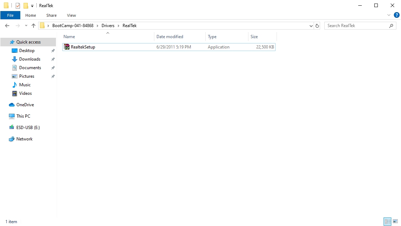Click the OneDrive cloud icon

pos(12,105)
